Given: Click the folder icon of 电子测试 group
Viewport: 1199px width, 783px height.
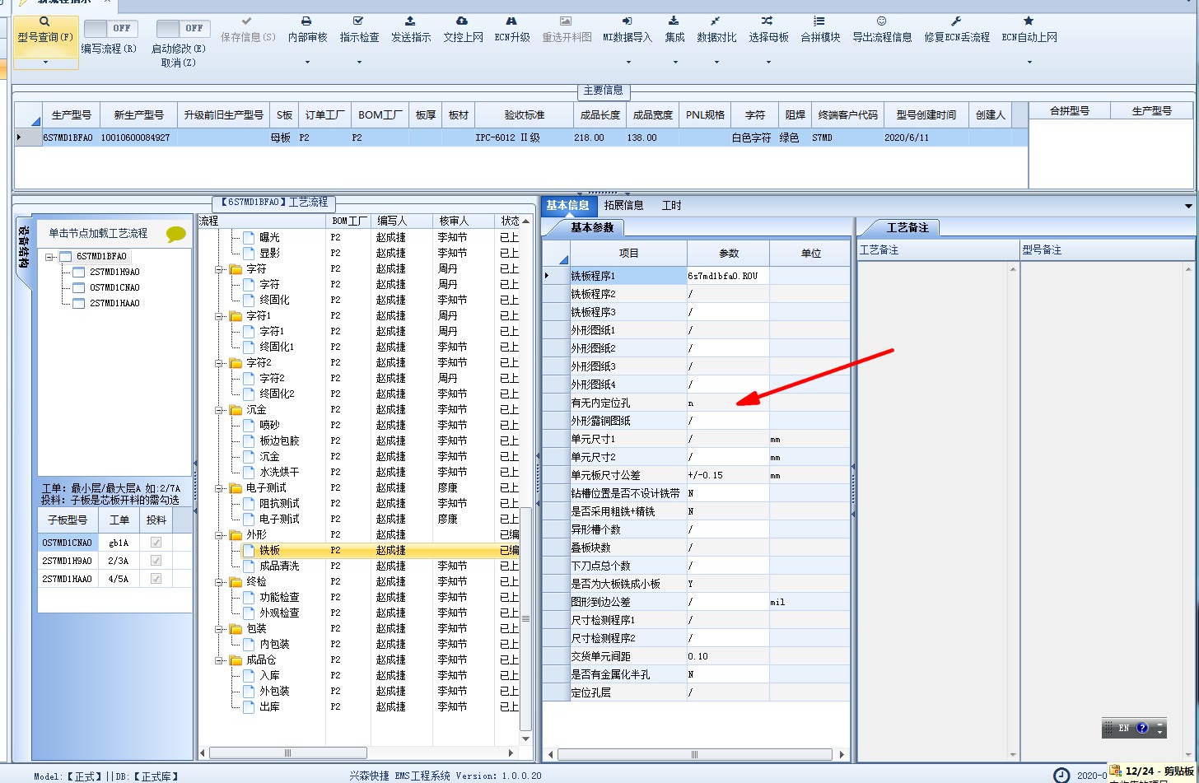Looking at the screenshot, I should pyautogui.click(x=236, y=487).
